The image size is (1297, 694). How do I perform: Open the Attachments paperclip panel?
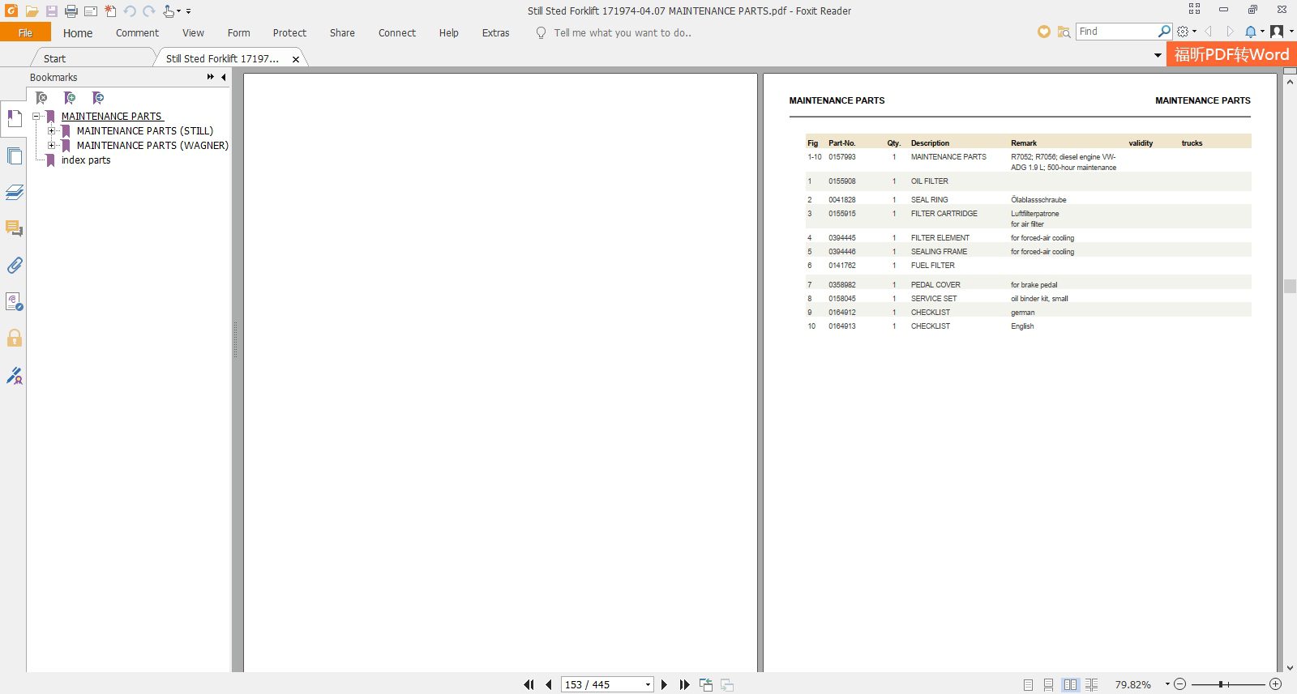coord(14,265)
